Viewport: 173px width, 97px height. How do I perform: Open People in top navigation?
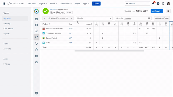click(x=77, y=4)
